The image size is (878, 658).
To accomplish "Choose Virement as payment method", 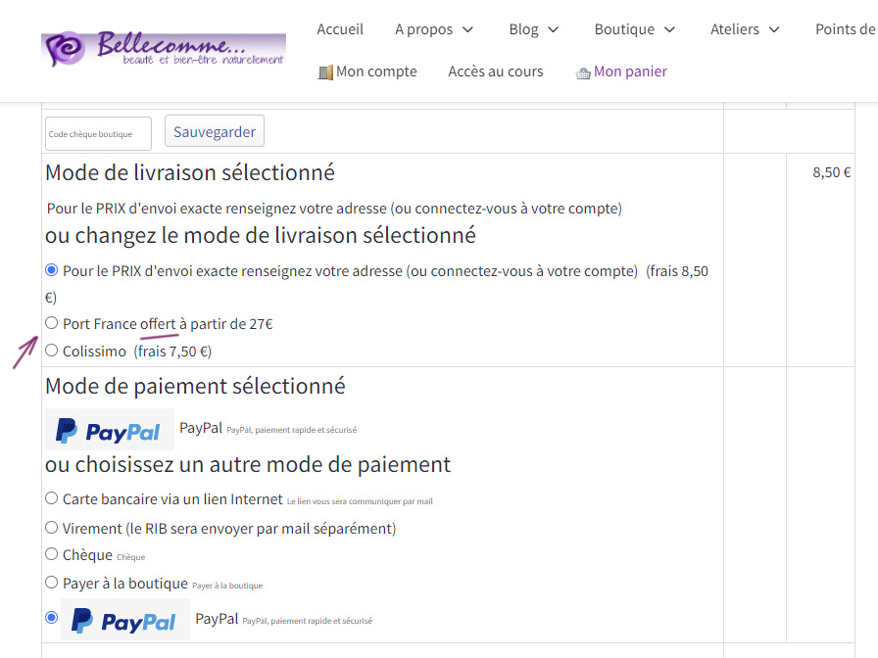I will (x=51, y=528).
